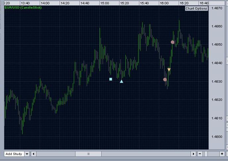The image size is (228, 161).
Task: Click the orange down-triangle marker on the chart
Action: tap(169, 70)
